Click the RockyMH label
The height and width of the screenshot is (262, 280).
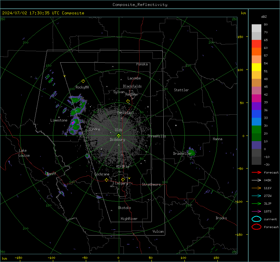coord(82,87)
